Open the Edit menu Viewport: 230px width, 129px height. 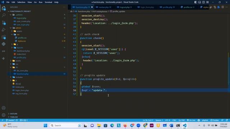coord(13,2)
